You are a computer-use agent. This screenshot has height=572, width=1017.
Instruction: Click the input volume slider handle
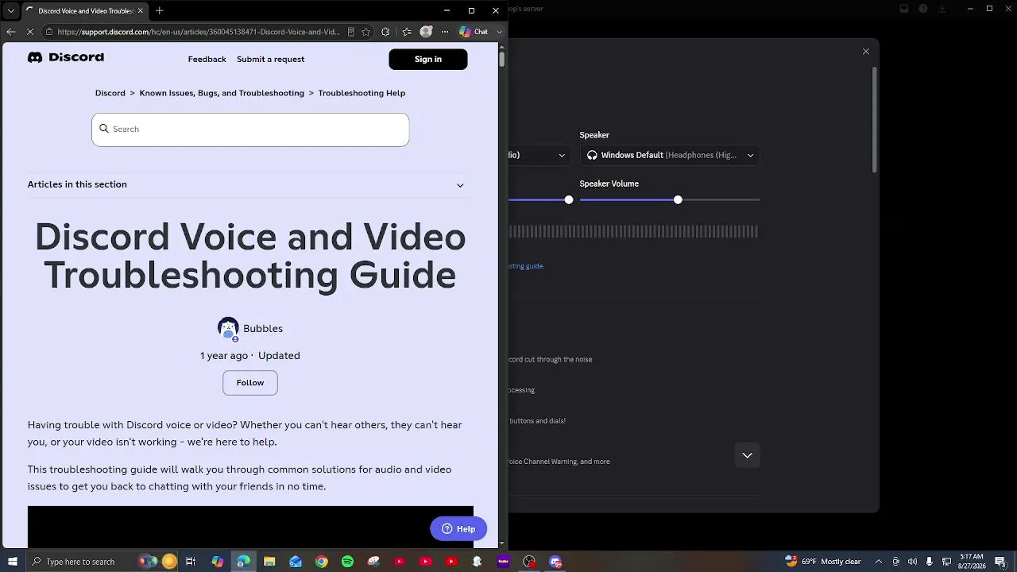click(x=569, y=199)
